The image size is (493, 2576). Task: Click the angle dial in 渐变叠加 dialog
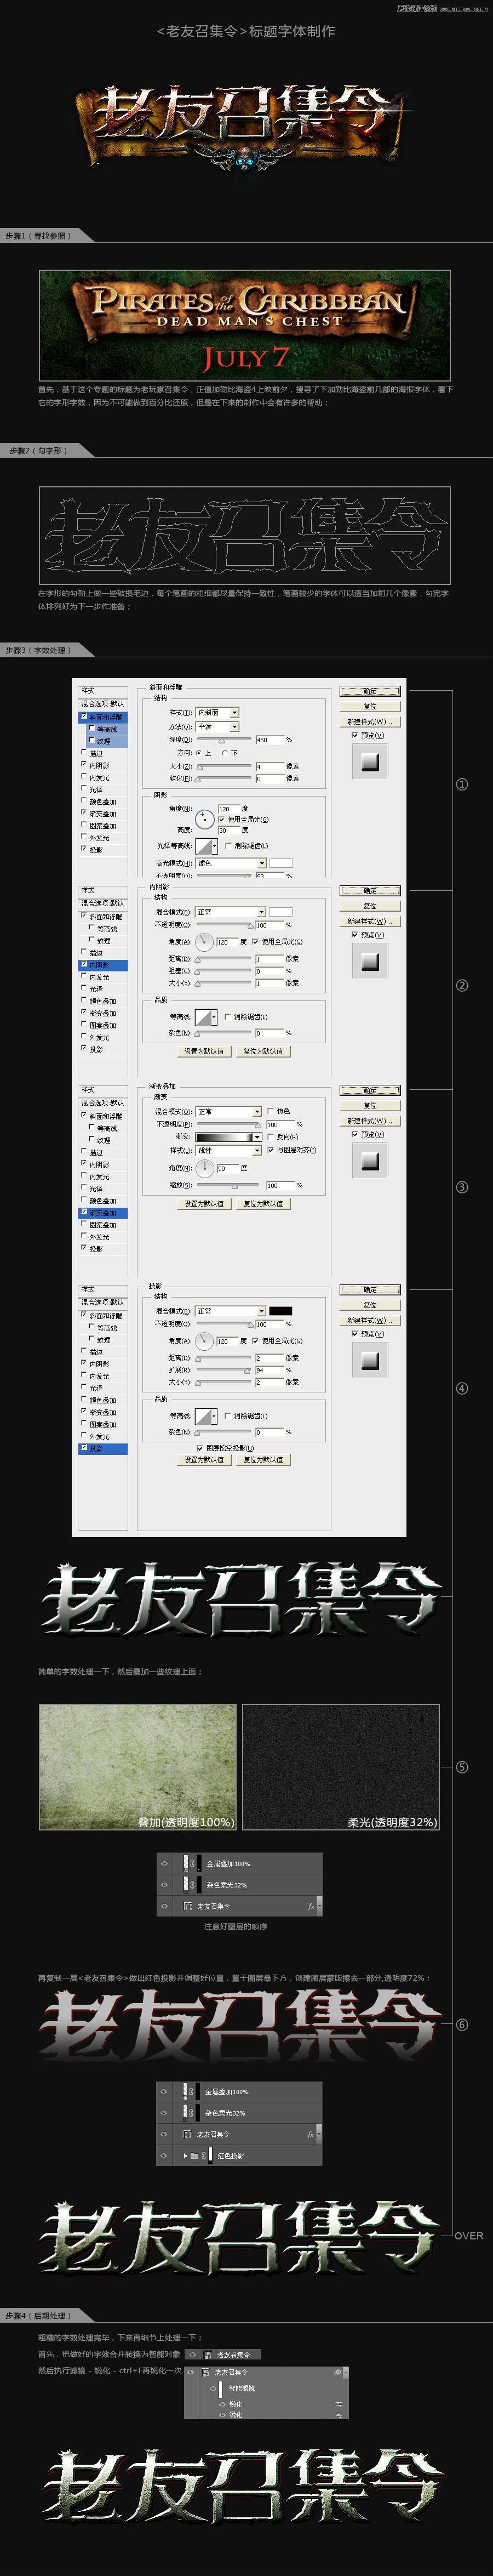click(x=206, y=1168)
